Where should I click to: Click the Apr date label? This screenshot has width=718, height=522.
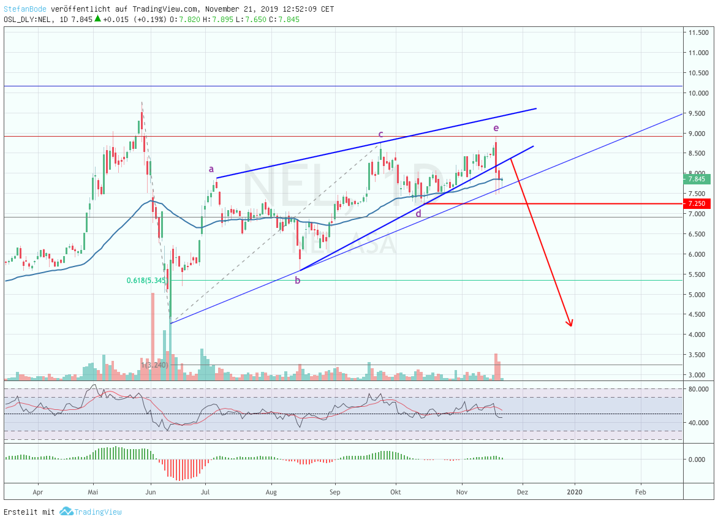point(38,492)
